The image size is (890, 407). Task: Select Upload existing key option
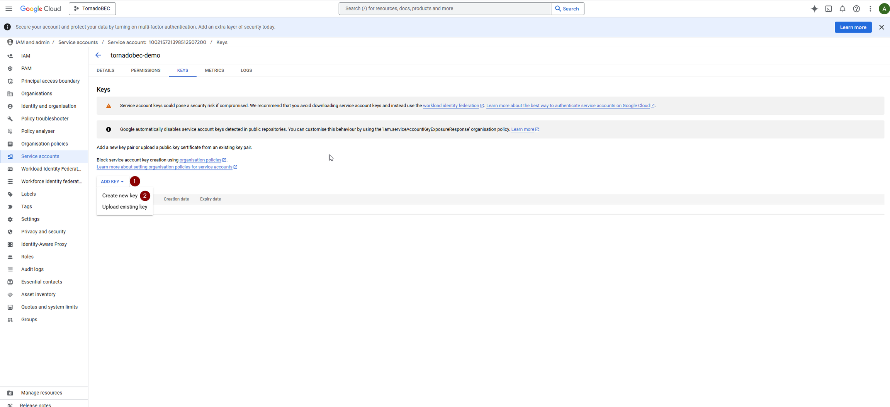pyautogui.click(x=124, y=207)
